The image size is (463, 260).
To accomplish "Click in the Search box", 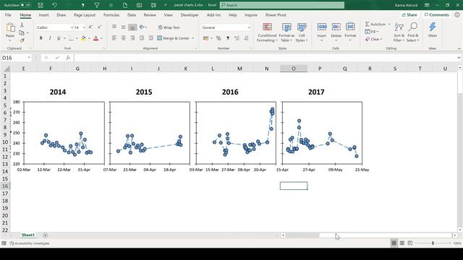I will [x=282, y=5].
